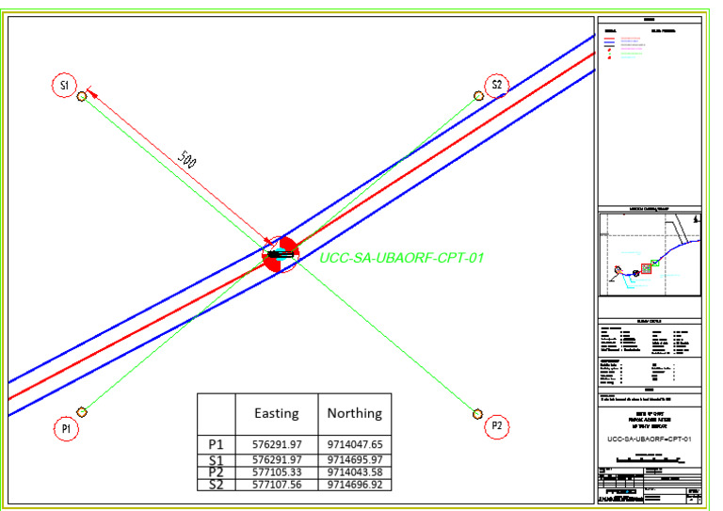
Task: Click UCC-SA-UBAORF-CPT-01 title in title block
Action: [x=650, y=439]
